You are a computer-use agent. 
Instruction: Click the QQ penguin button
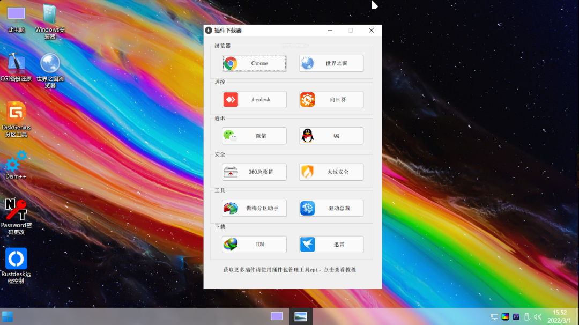click(x=331, y=136)
